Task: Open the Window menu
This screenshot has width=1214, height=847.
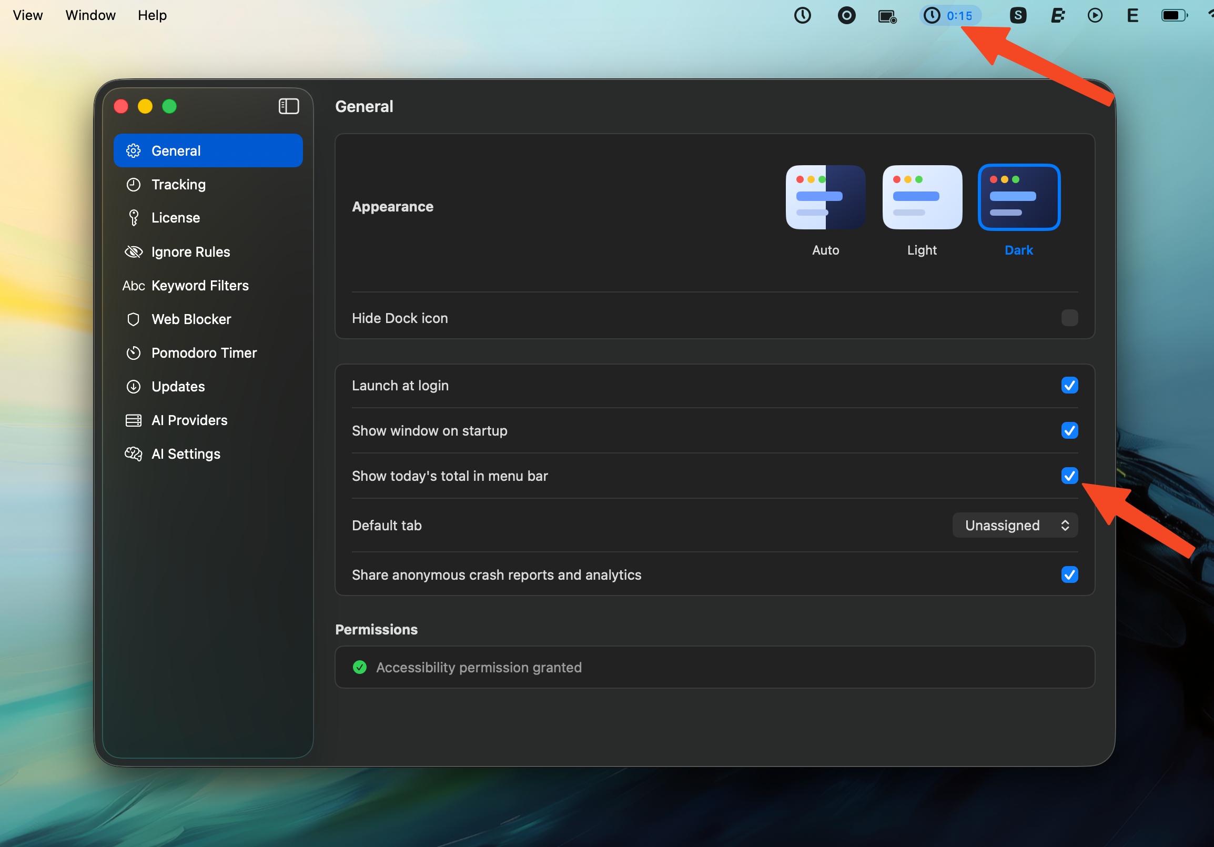Action: click(90, 15)
